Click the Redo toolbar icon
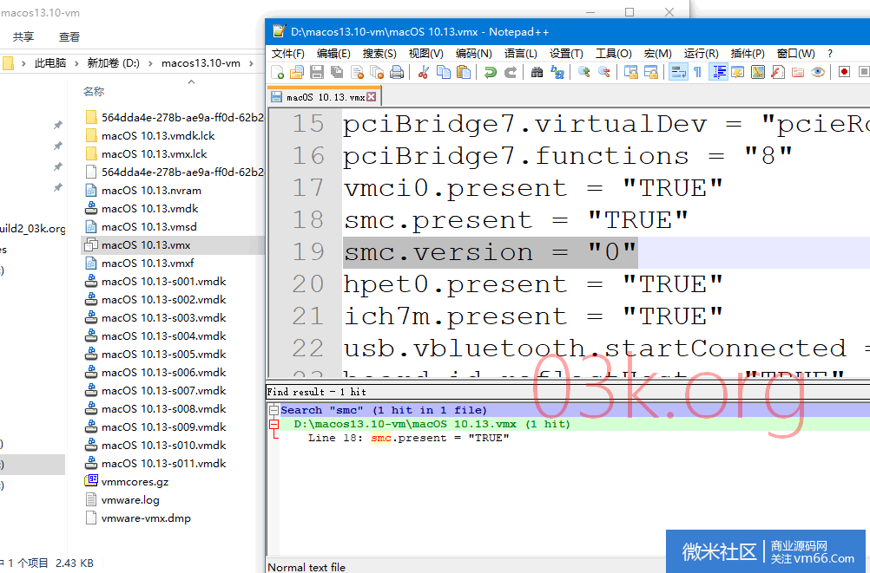This screenshot has height=573, width=870. tap(511, 72)
